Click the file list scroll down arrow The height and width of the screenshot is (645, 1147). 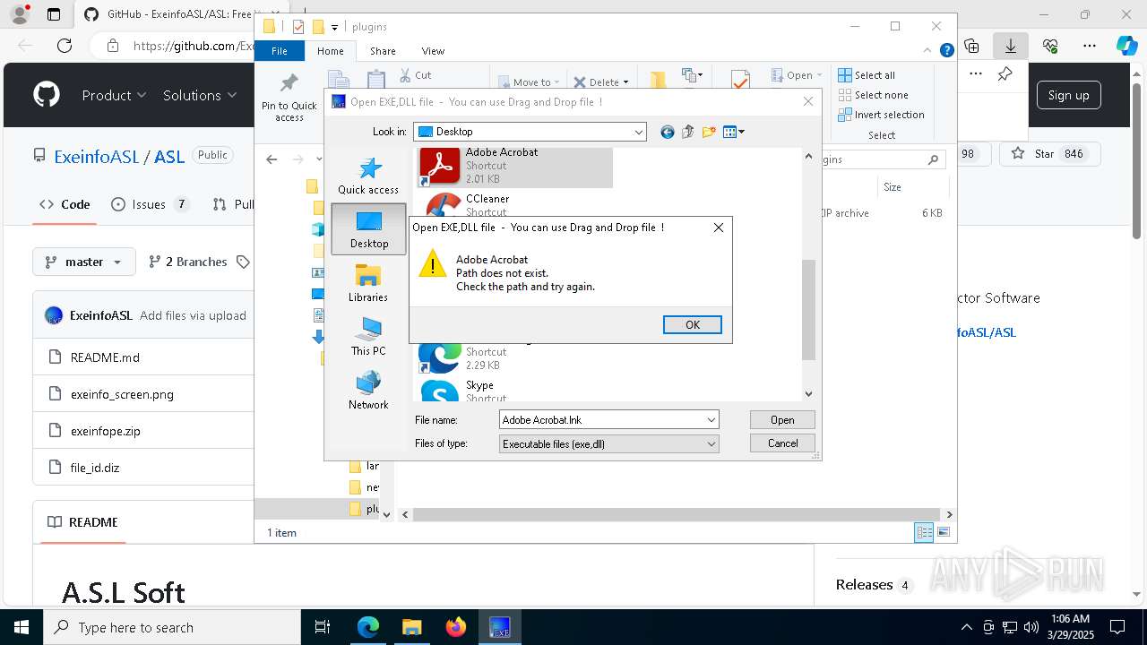(x=808, y=393)
